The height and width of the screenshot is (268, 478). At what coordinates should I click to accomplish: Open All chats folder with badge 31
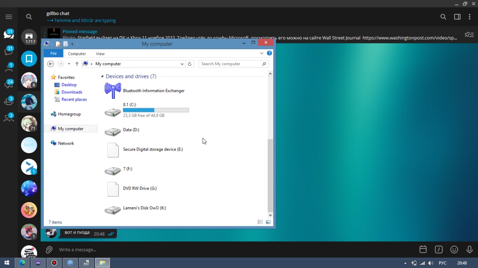9,34
